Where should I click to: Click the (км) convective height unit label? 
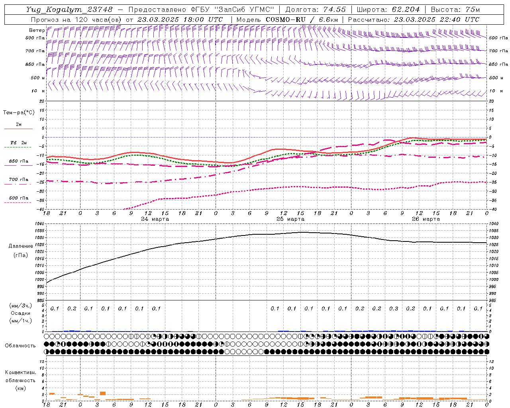pyautogui.click(x=20, y=388)
